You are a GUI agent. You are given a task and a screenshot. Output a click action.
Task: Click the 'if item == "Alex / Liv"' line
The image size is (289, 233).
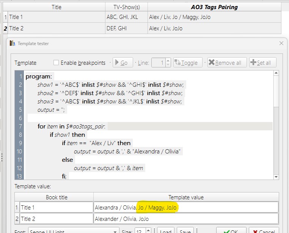[x=96, y=143]
